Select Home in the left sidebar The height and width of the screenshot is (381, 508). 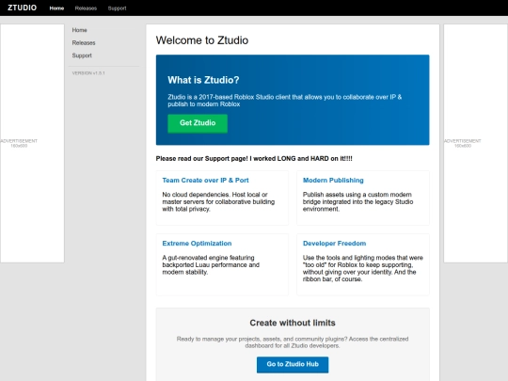click(x=79, y=30)
